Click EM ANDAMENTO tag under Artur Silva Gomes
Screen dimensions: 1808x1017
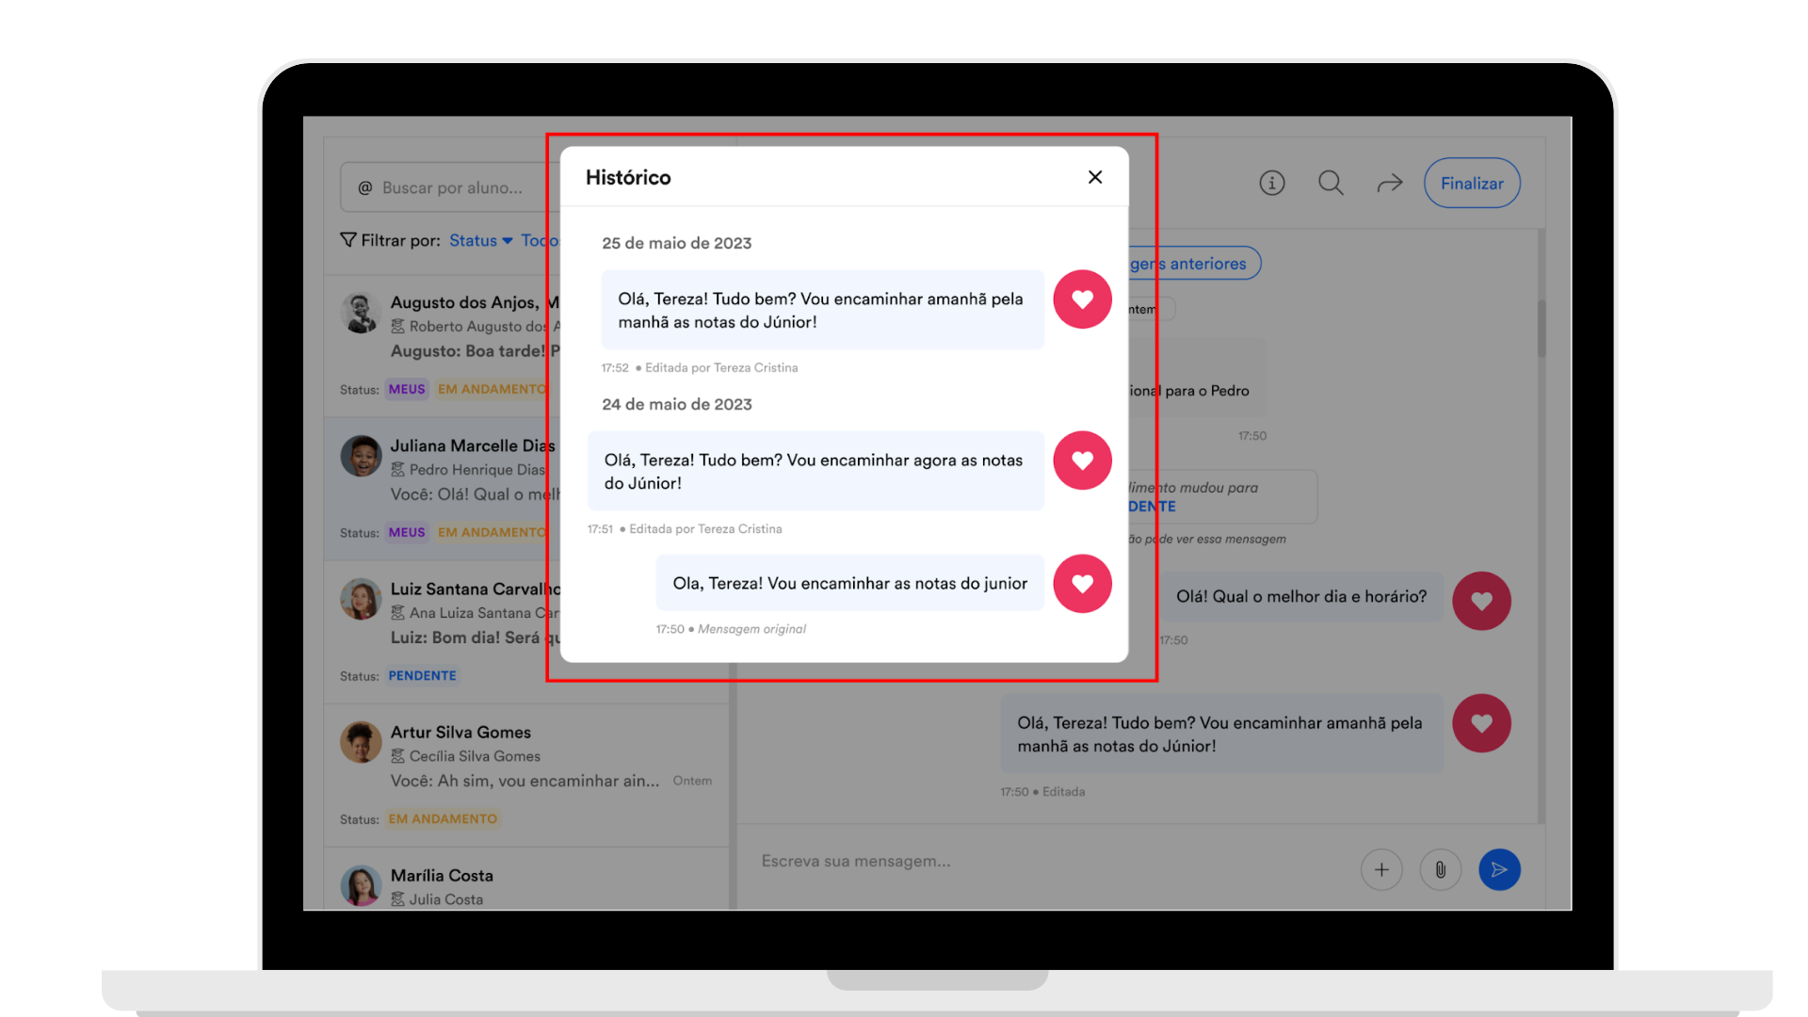click(443, 818)
